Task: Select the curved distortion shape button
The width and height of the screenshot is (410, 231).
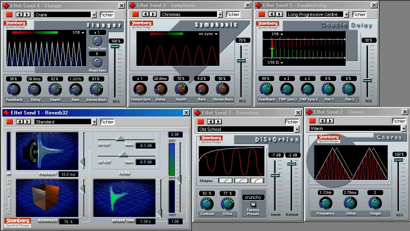Action: pos(257,181)
